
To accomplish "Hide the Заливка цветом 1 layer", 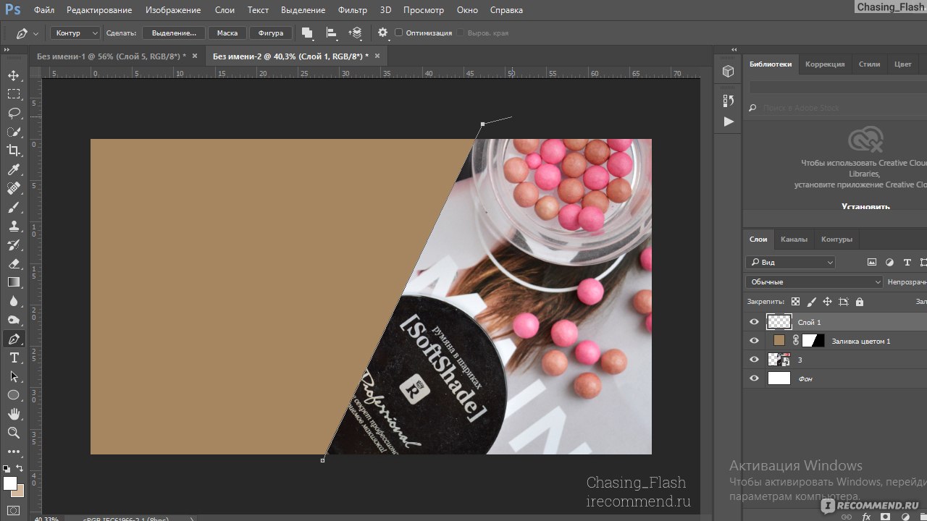I will pos(754,341).
